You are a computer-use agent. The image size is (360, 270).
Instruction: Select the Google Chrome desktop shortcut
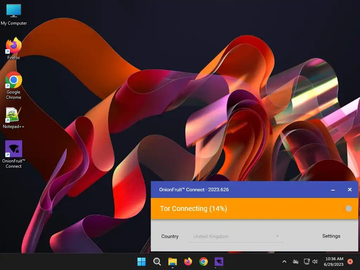(x=14, y=85)
